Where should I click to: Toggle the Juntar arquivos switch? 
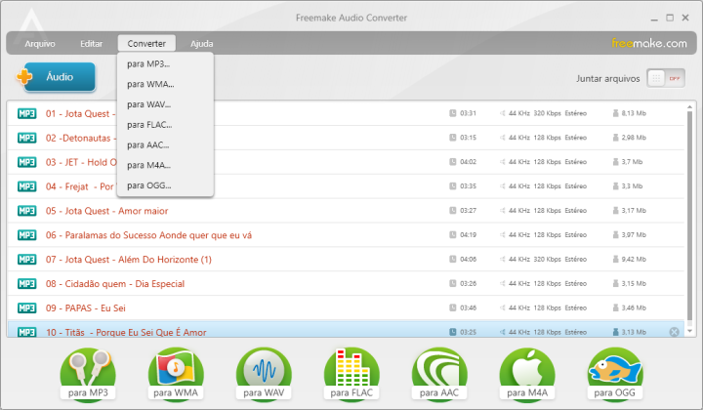(666, 78)
